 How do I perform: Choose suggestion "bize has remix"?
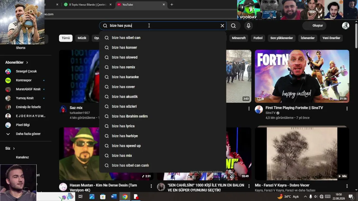tap(163, 67)
